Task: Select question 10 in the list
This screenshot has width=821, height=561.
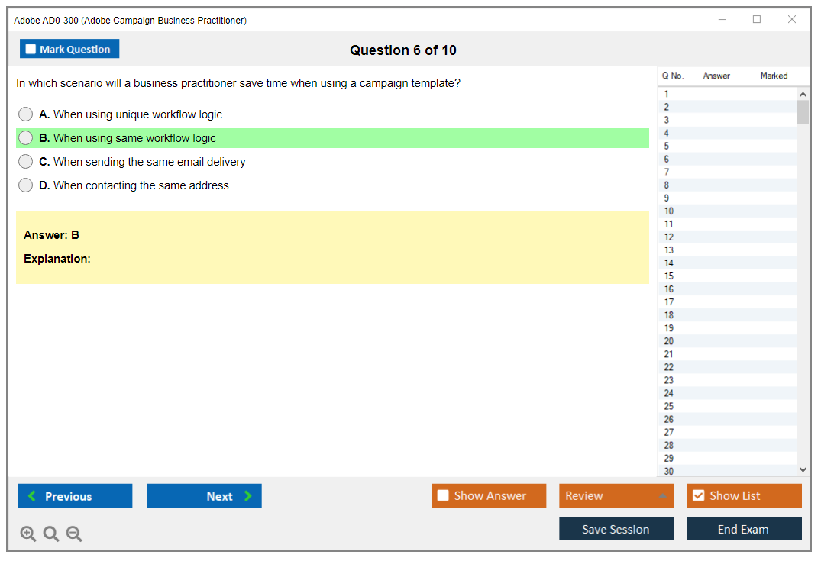Action: coord(669,211)
